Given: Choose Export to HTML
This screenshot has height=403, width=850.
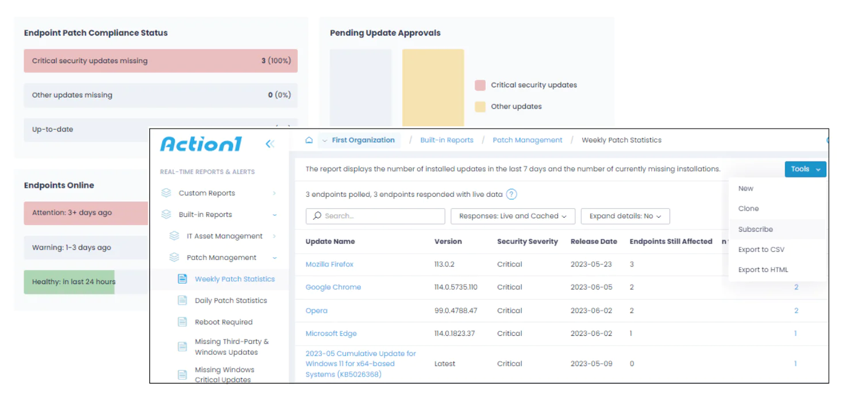Looking at the screenshot, I should click(763, 270).
